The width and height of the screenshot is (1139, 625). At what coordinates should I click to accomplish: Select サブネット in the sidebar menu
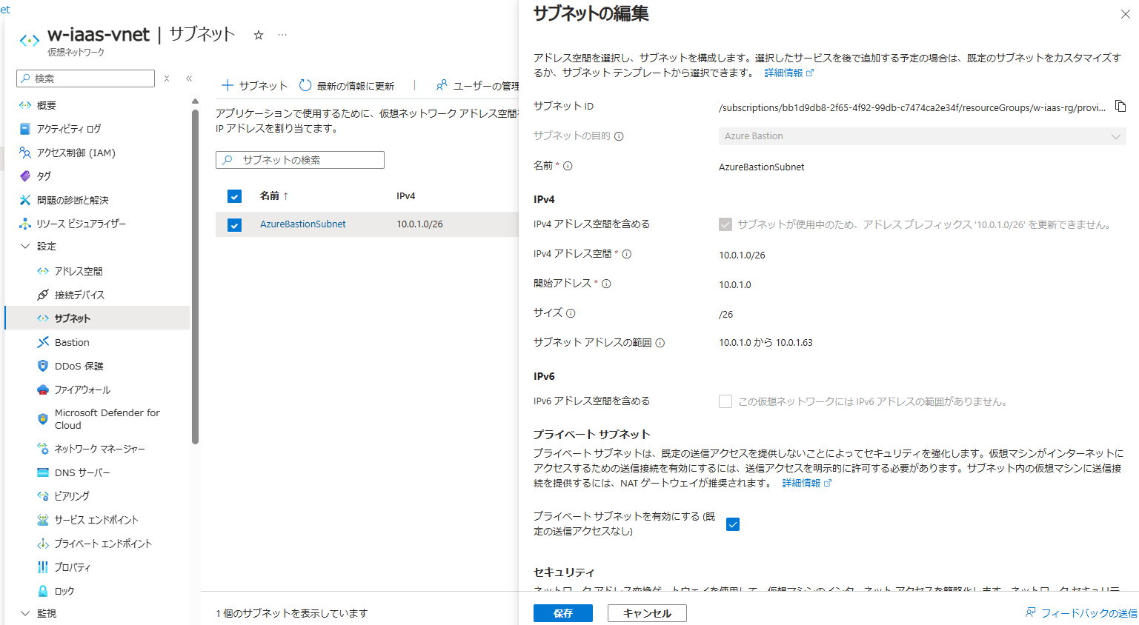[x=97, y=318]
